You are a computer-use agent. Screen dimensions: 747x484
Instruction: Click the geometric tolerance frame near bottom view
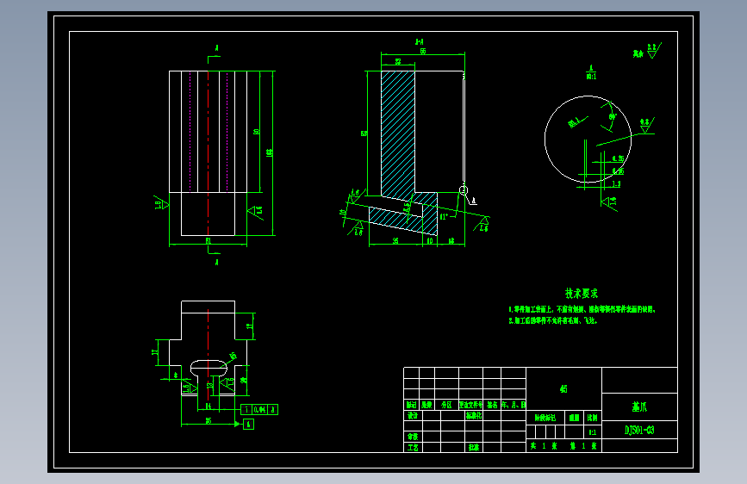(x=259, y=410)
